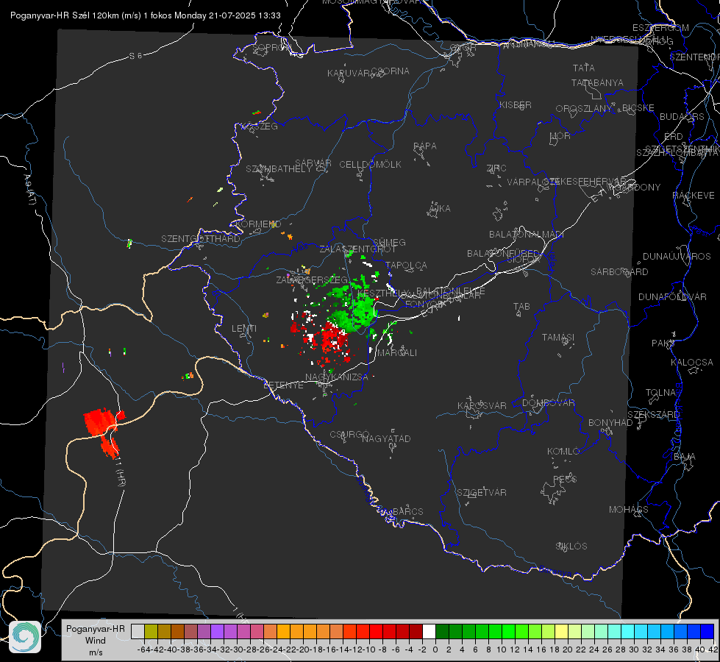Select the KOMLÓ label

563,452
